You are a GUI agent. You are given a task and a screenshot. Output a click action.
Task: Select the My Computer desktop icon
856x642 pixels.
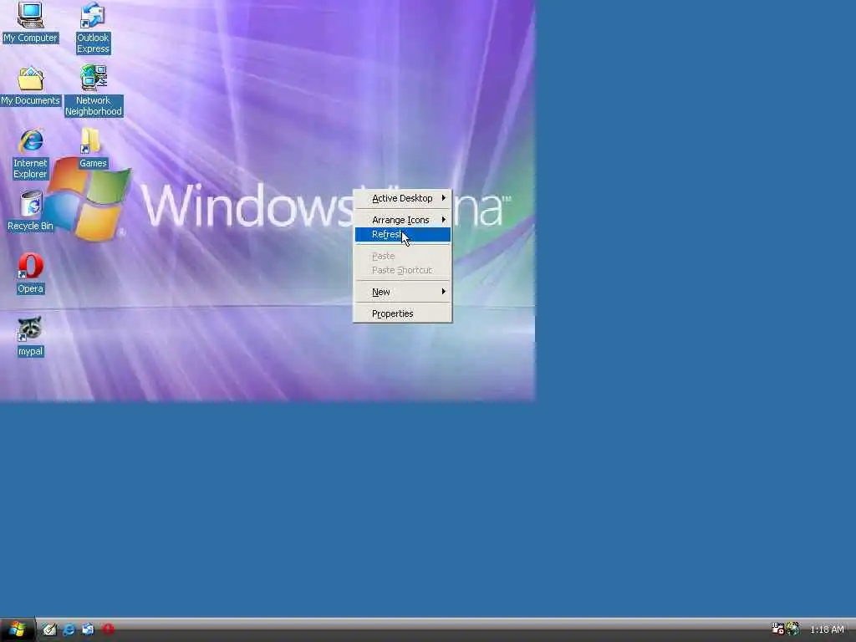click(30, 23)
